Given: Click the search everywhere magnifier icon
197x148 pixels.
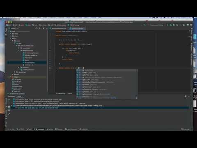Looking at the screenshot, I should click(x=191, y=25).
